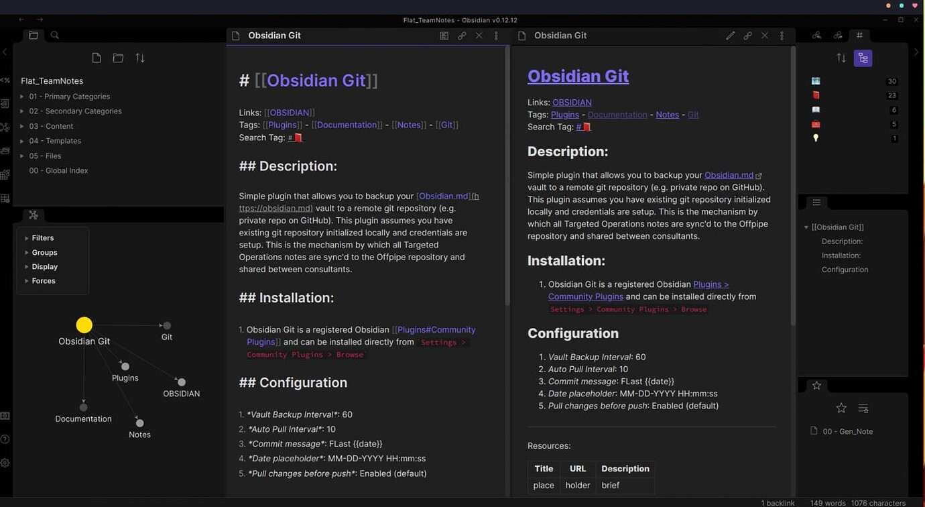
Task: Open the search pane
Action: click(54, 35)
